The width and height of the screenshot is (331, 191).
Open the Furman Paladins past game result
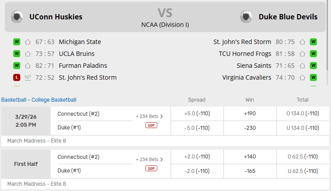click(83, 66)
